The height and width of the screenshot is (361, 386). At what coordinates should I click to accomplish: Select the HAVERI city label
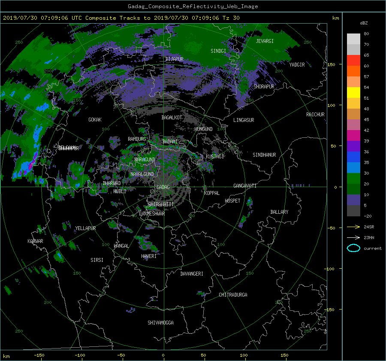tap(149, 256)
